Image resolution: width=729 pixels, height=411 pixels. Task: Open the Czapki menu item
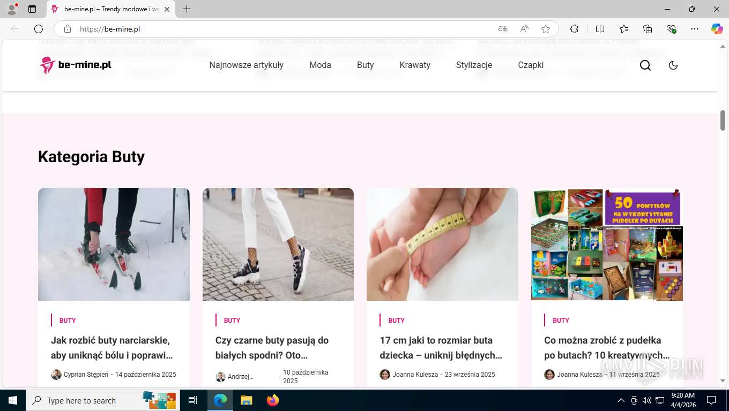click(x=531, y=65)
